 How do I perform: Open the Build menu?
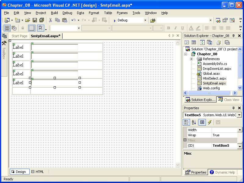[54, 13]
